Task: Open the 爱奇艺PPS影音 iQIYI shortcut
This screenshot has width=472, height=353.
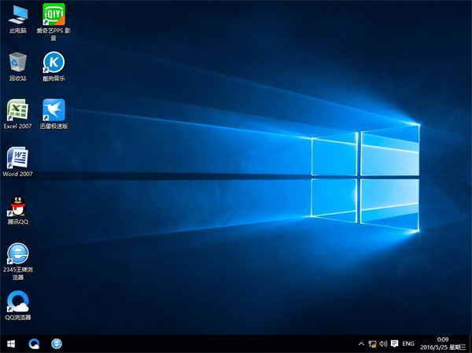Action: pos(53,16)
